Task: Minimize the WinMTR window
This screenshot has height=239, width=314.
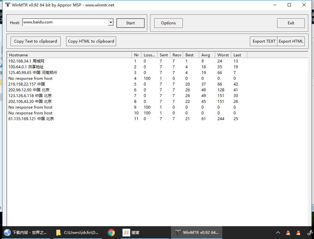Action: [x=275, y=5]
